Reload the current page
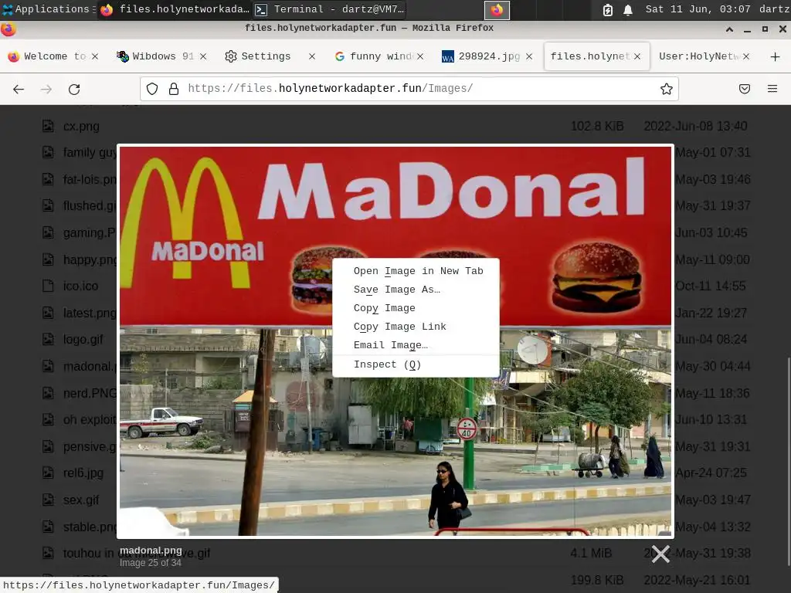 [x=74, y=90]
